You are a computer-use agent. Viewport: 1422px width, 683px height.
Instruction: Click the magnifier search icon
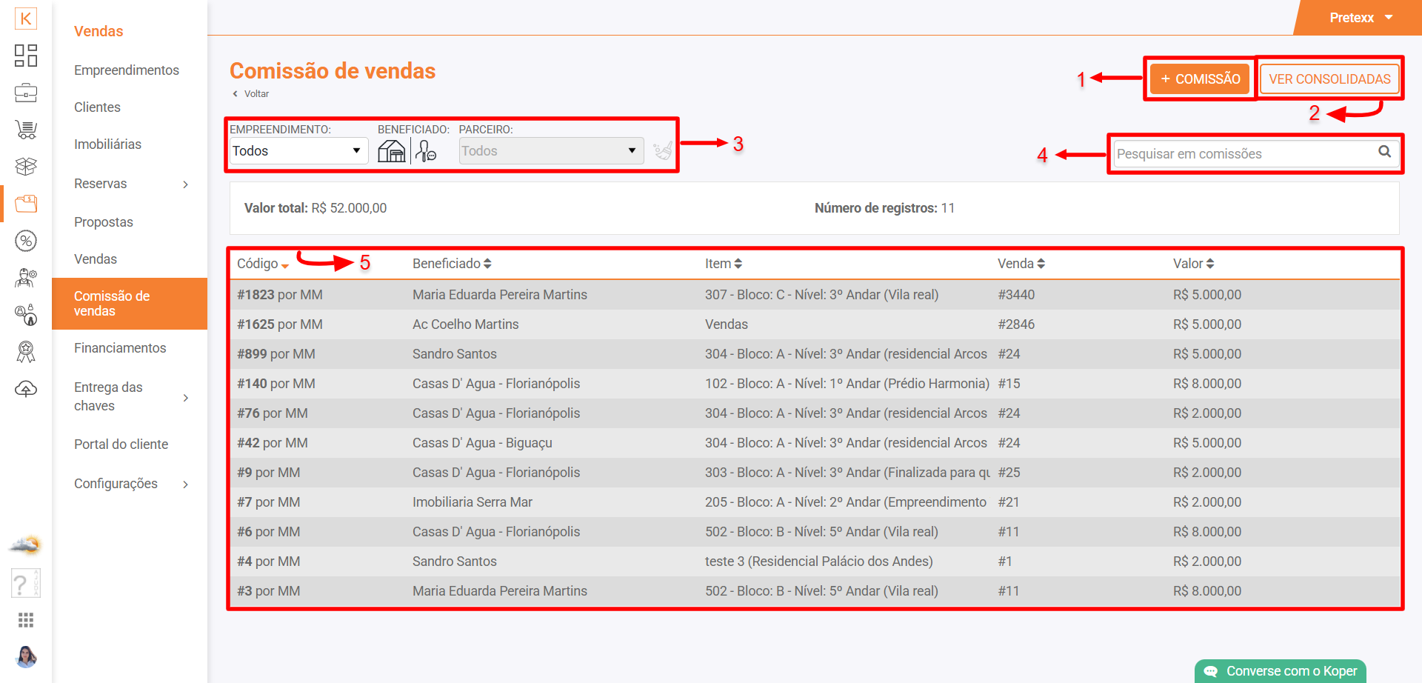click(x=1384, y=152)
